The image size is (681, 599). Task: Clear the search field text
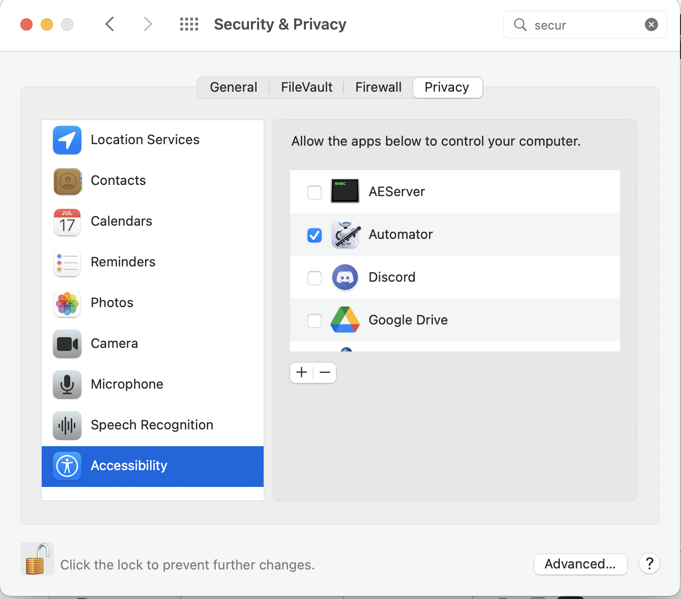click(651, 24)
